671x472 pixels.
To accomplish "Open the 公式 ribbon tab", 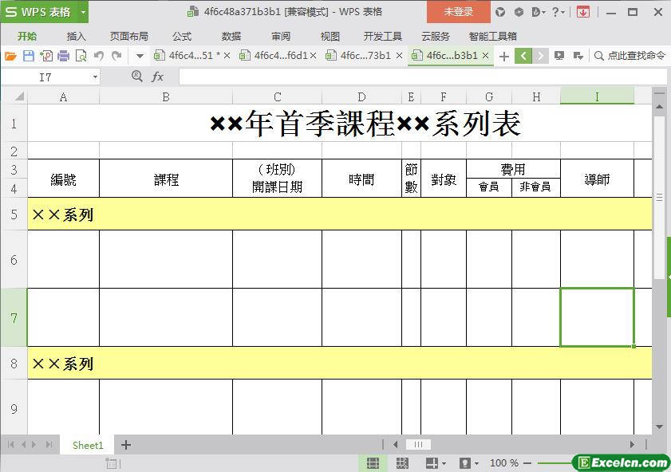I will tap(182, 37).
